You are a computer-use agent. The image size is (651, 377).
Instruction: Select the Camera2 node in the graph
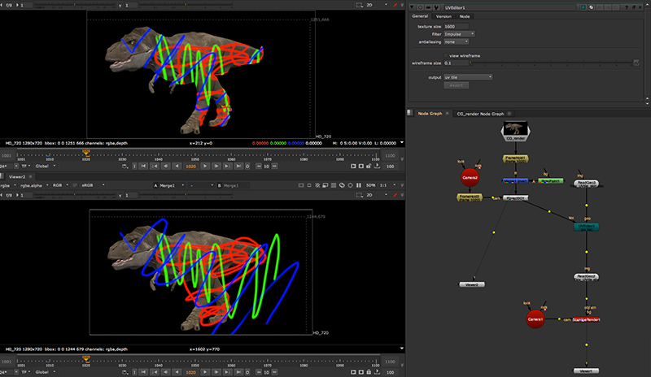470,176
